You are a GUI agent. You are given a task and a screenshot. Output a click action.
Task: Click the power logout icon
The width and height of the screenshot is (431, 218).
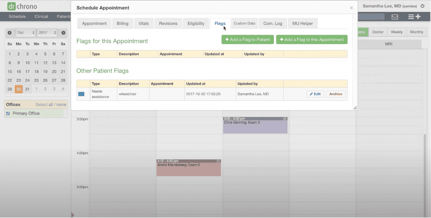(x=422, y=6)
